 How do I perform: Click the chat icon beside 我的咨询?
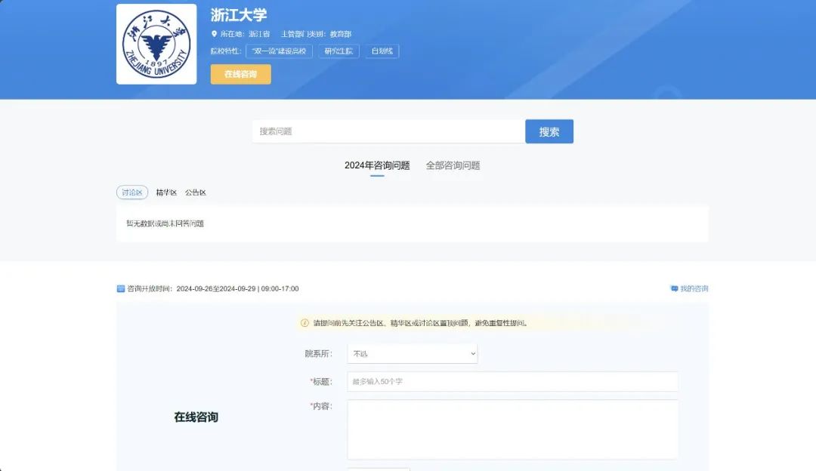click(x=675, y=288)
